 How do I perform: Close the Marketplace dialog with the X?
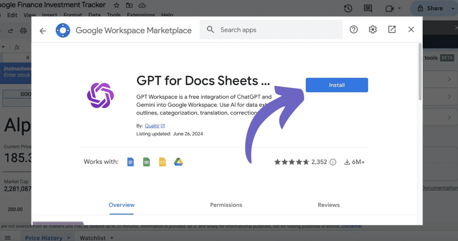[x=411, y=29]
